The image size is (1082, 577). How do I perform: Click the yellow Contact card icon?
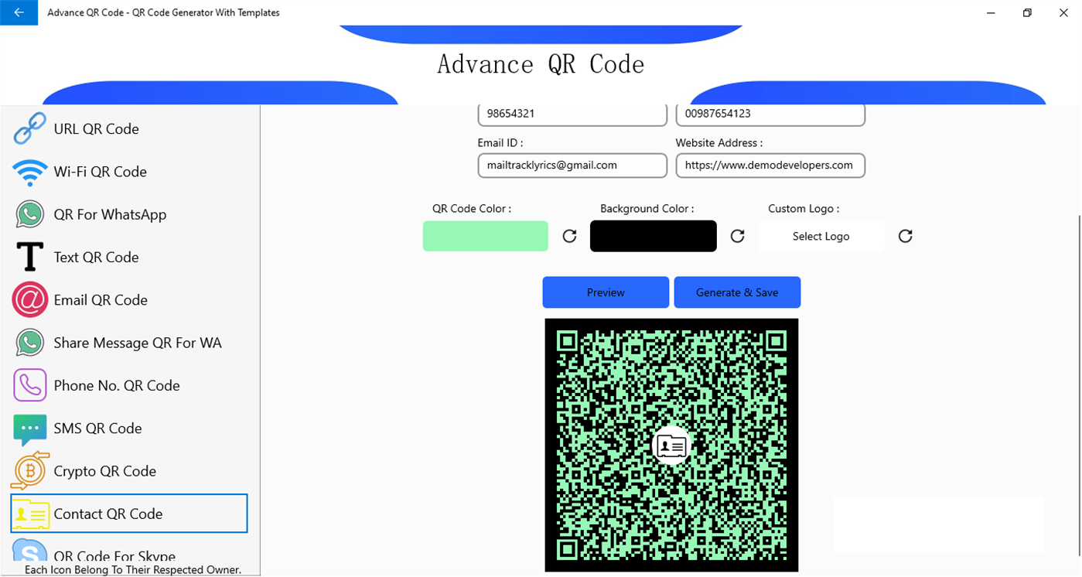31,514
